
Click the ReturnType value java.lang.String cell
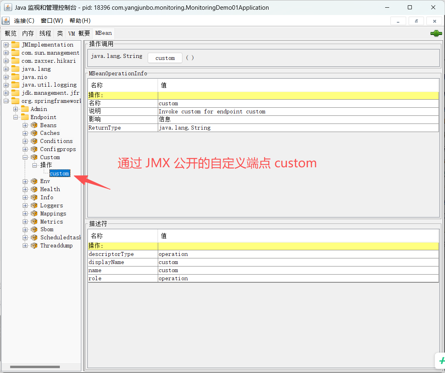pyautogui.click(x=298, y=128)
